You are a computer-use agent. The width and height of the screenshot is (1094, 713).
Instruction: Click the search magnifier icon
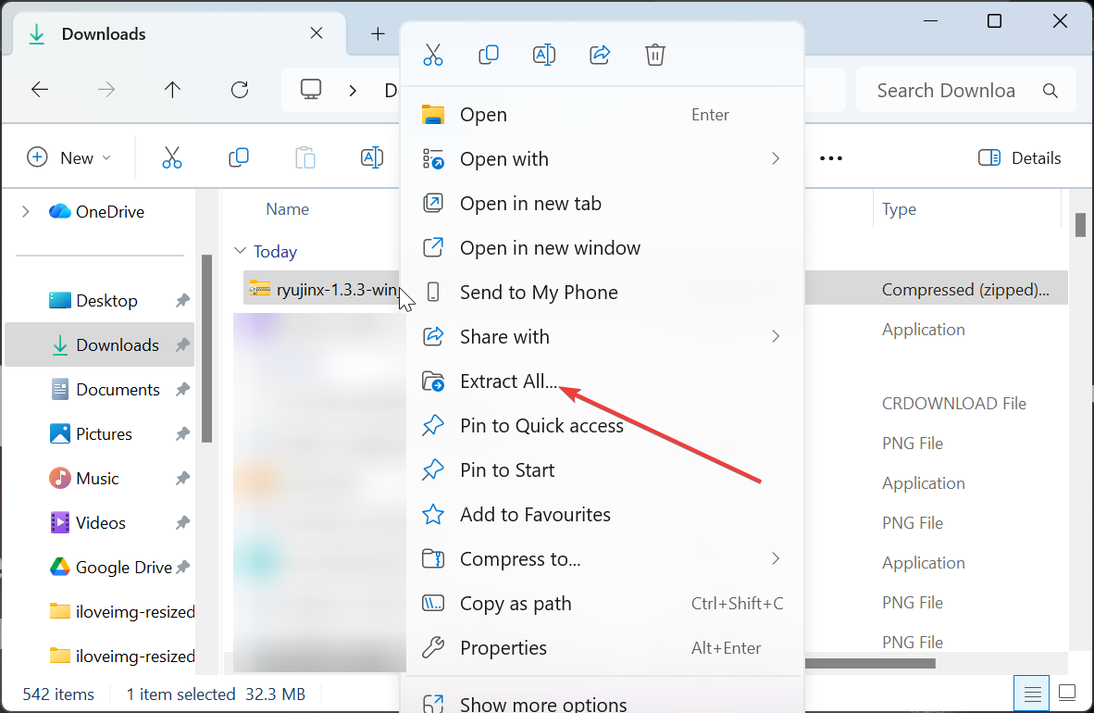coord(1050,90)
